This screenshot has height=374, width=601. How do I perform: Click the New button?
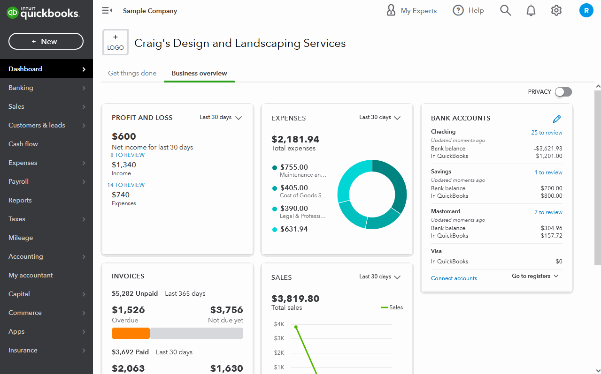(x=46, y=41)
